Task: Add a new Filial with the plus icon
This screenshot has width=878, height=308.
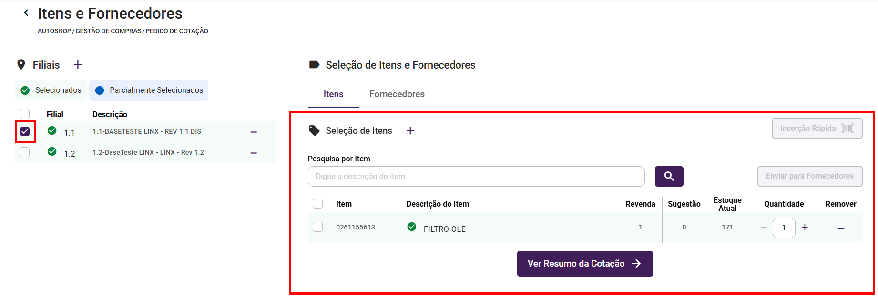Action: pos(78,64)
